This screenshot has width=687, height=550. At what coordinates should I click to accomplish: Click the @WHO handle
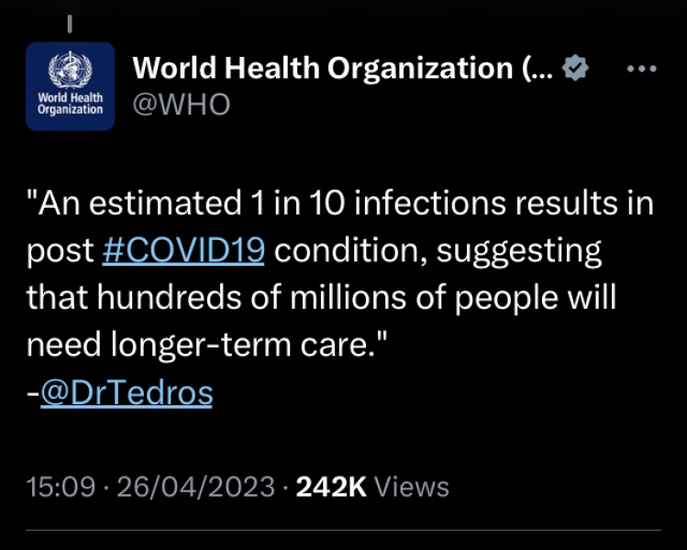tap(182, 104)
